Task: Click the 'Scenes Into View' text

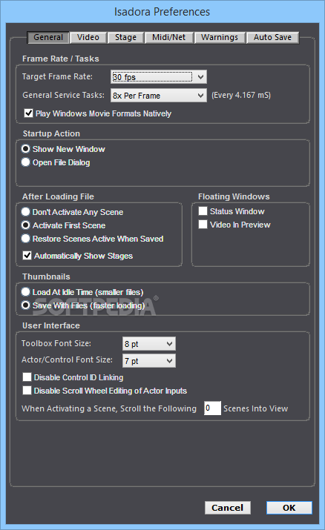Action: (x=256, y=408)
